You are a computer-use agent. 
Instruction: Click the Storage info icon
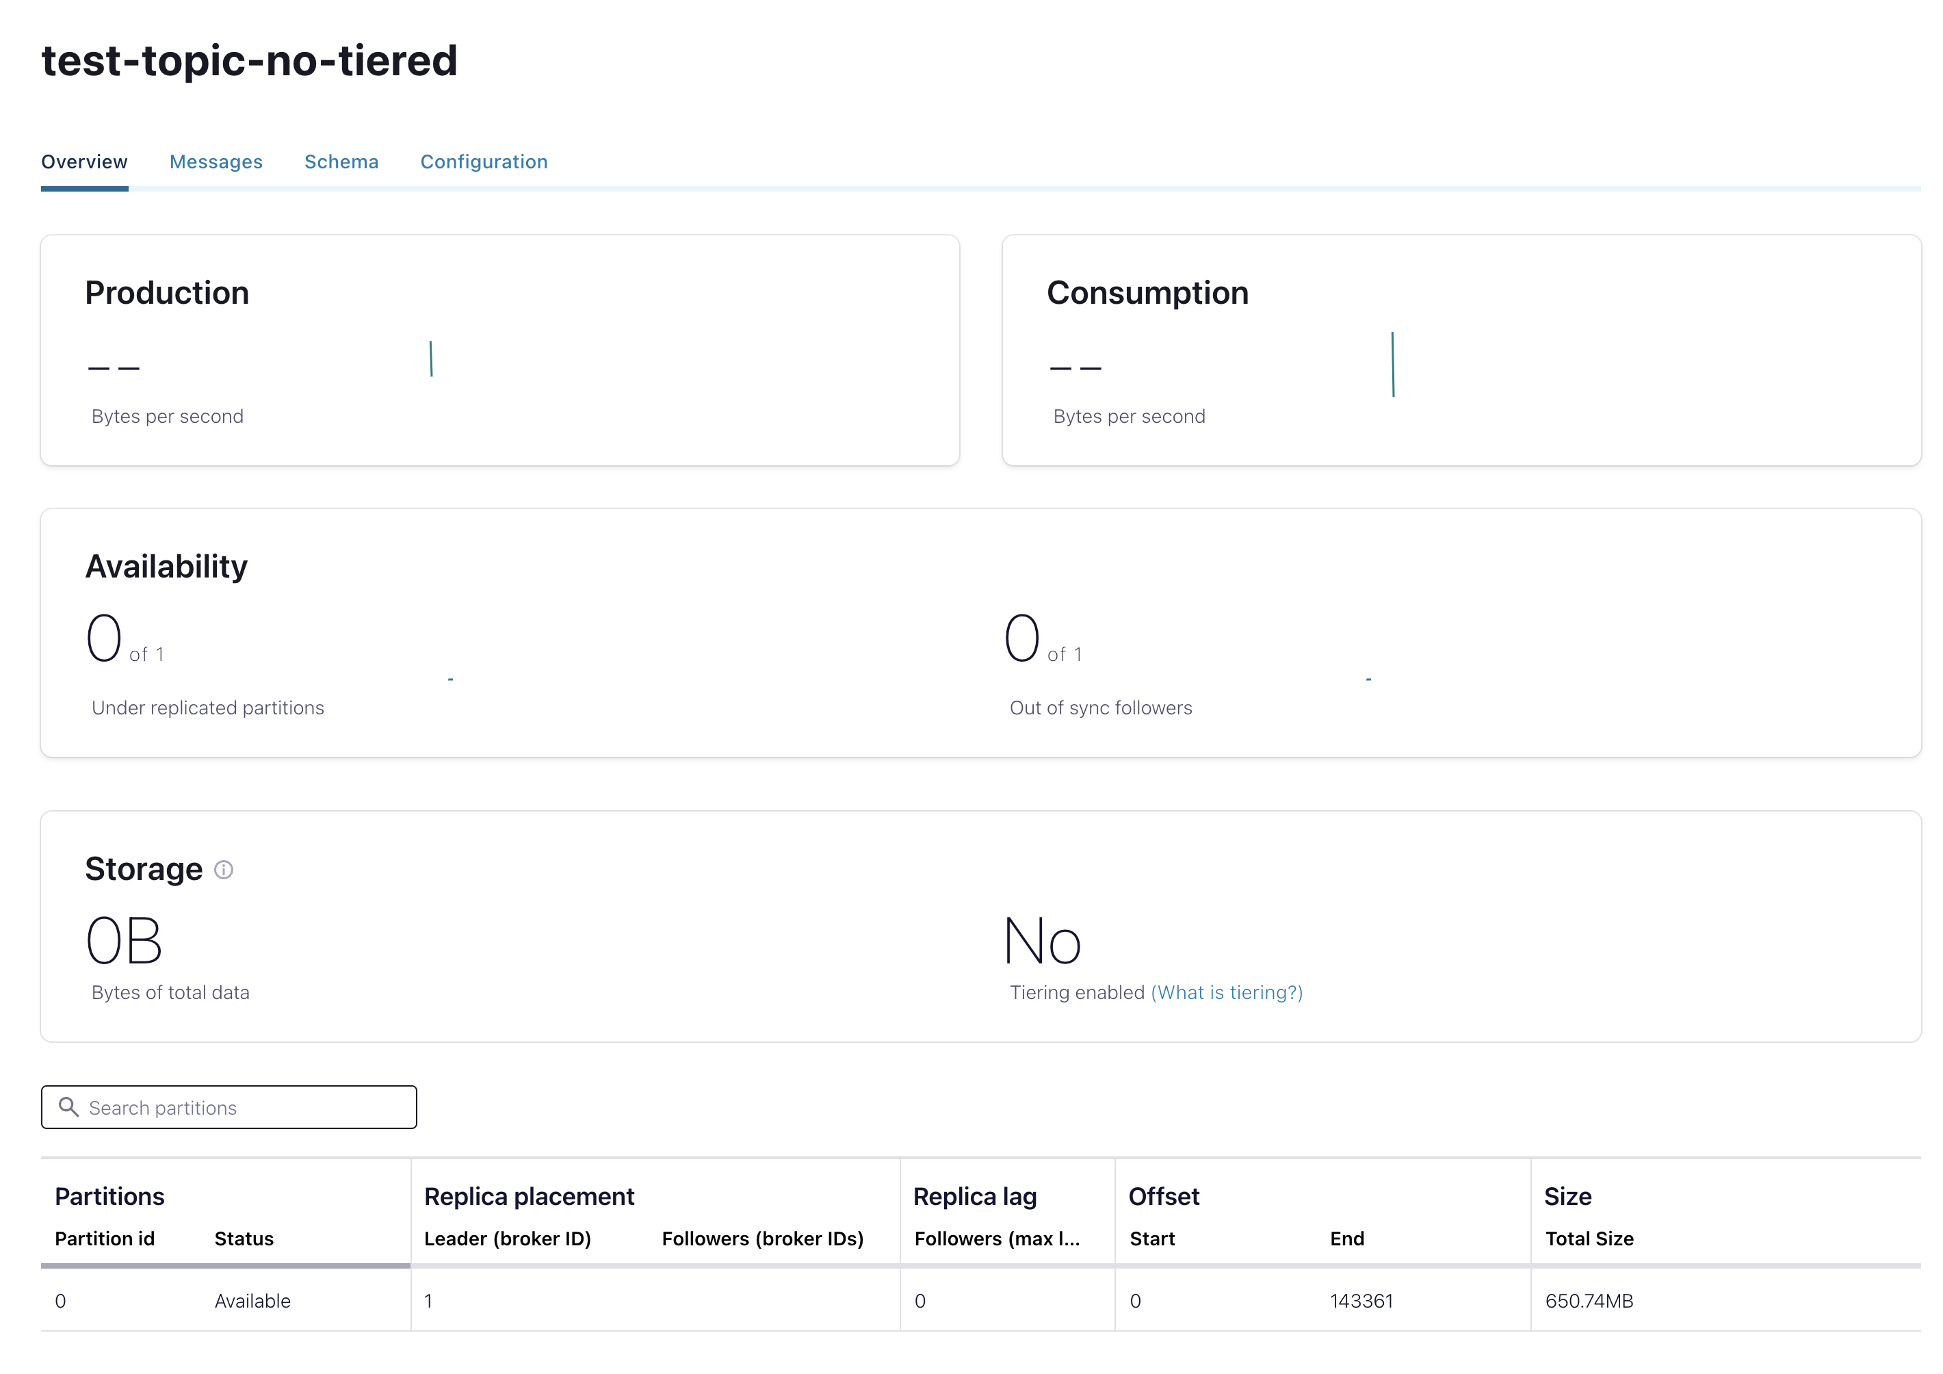pos(224,870)
